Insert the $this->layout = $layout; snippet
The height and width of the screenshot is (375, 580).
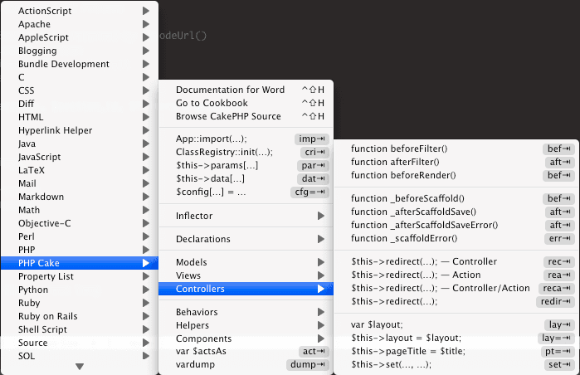coord(456,338)
